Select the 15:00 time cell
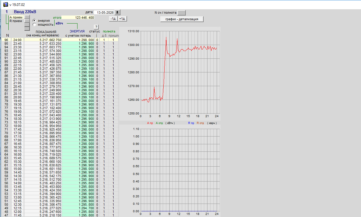Image resolution: width=361 pixels, height=217 pixels. point(18,168)
